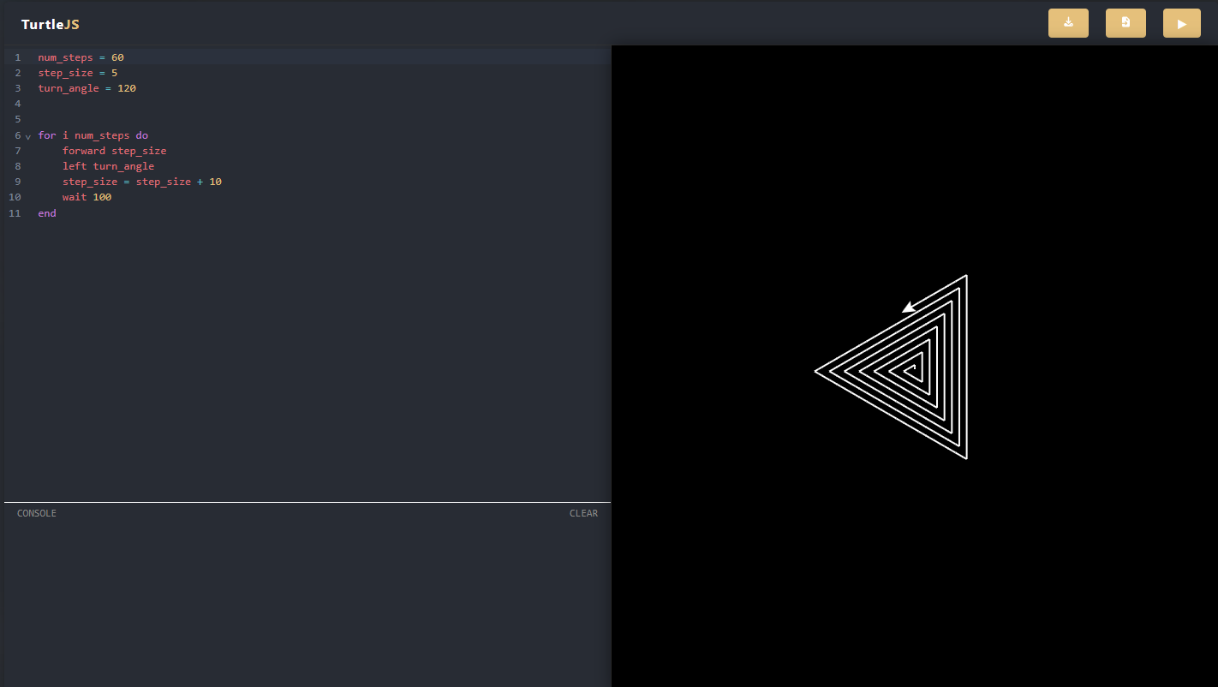1218x687 pixels.
Task: Click the turtle arrow cursor on canvas
Action: pyautogui.click(x=909, y=307)
